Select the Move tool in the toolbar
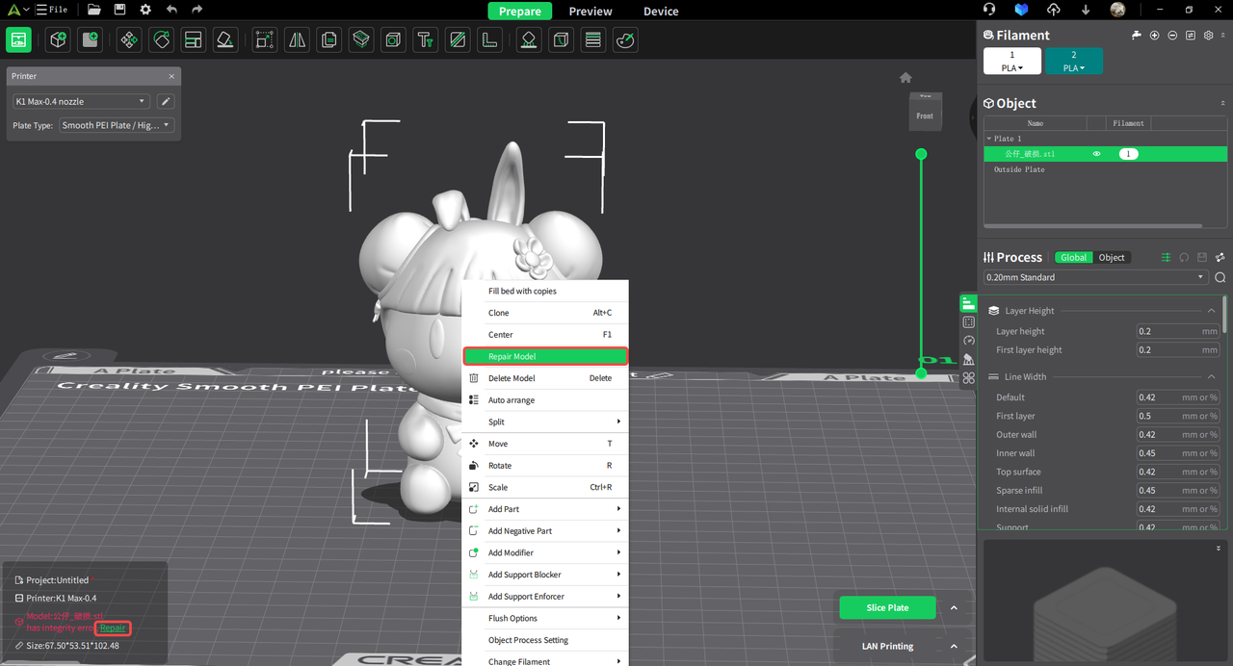The image size is (1233, 666). (x=129, y=40)
